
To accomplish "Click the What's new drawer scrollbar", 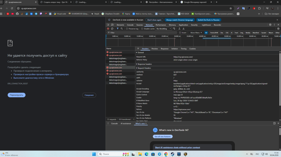I will [x=280, y=131].
